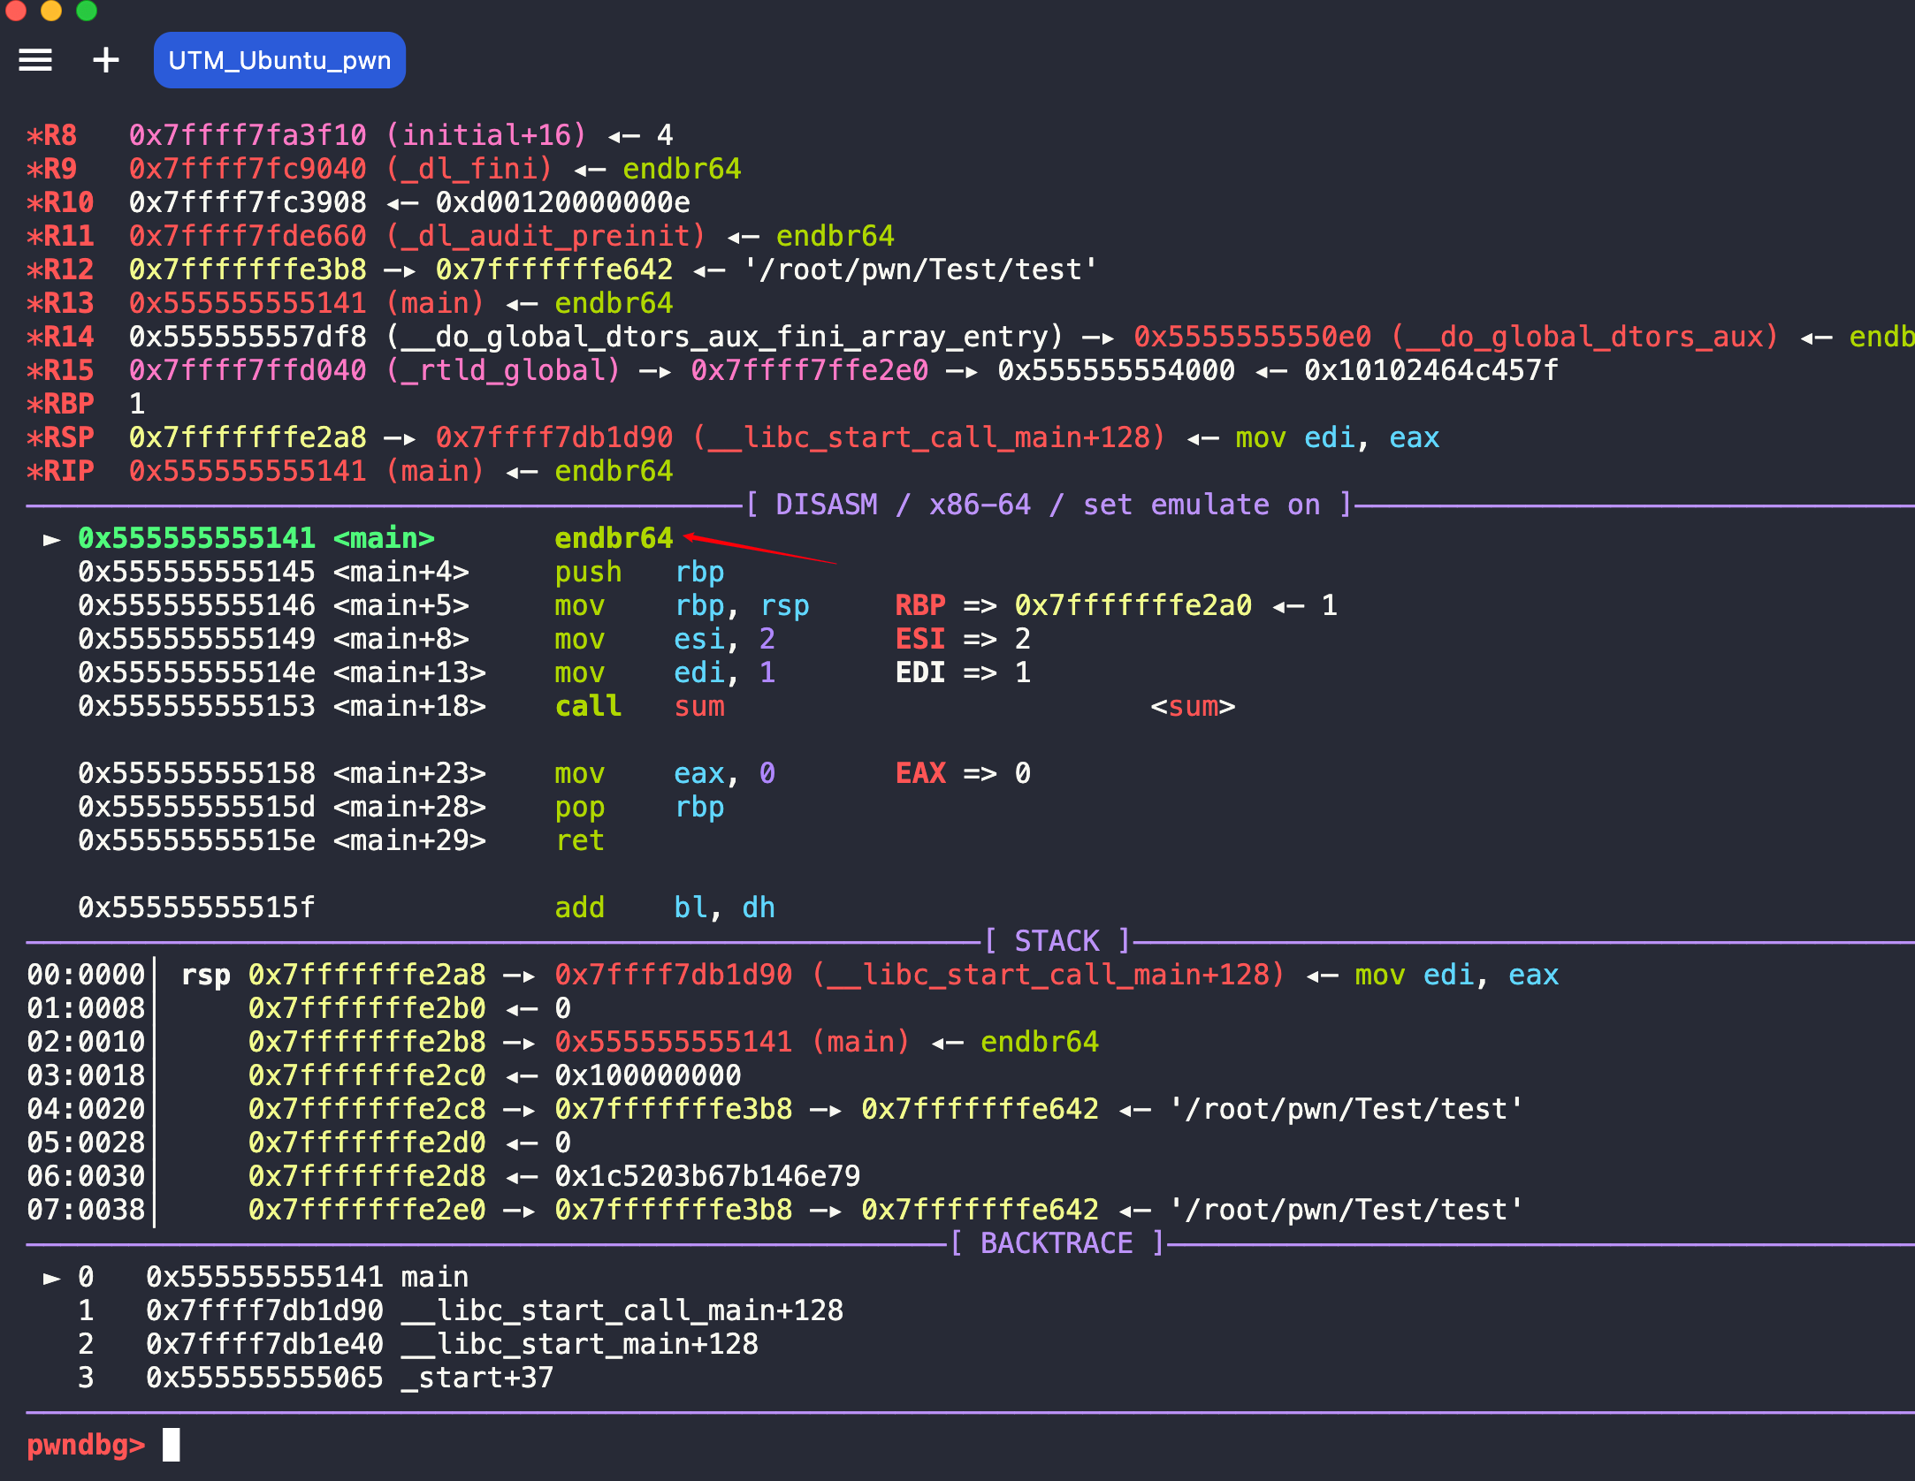Click the R11 register label

click(x=60, y=236)
